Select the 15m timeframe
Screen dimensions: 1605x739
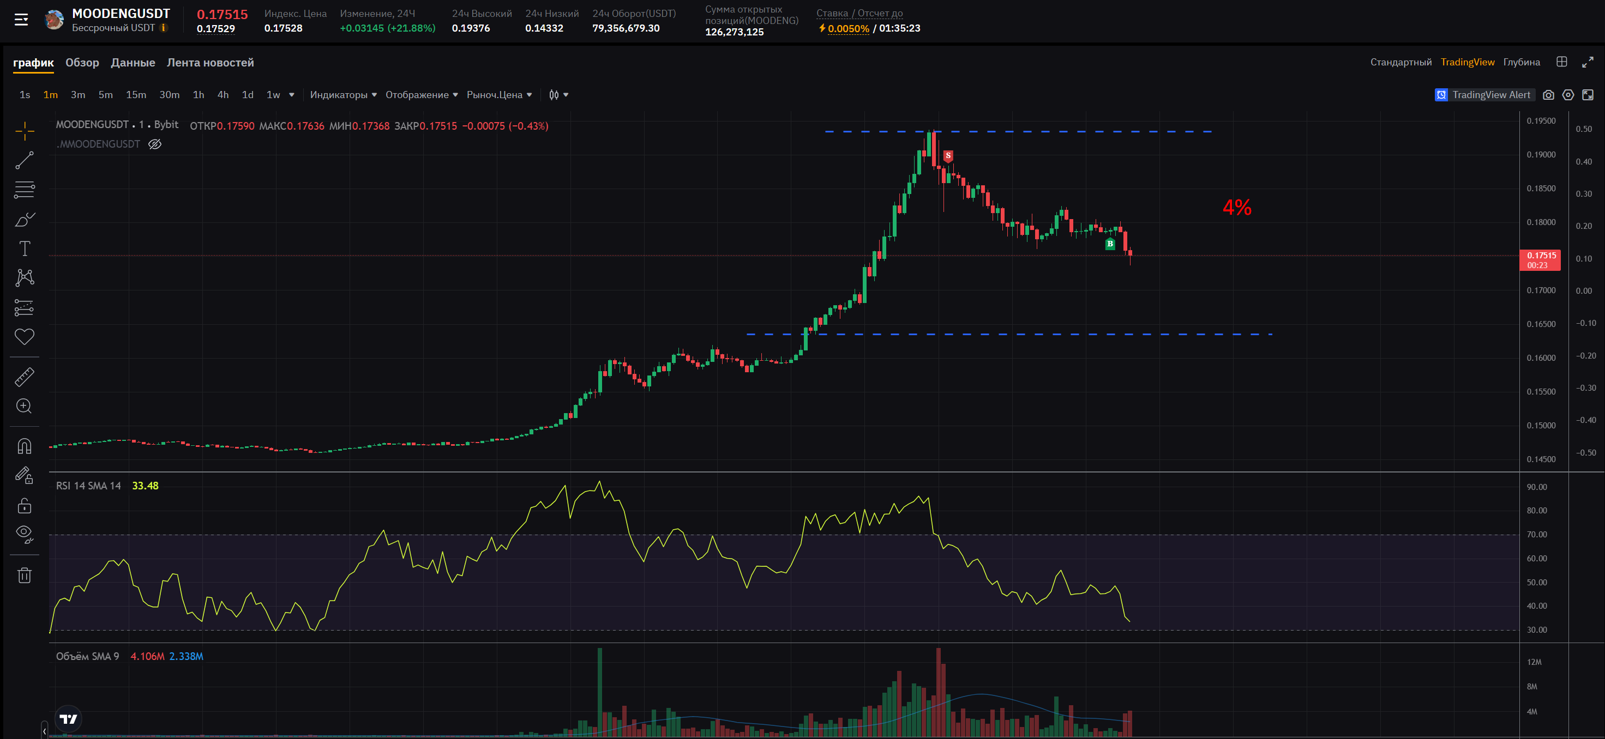click(x=136, y=95)
